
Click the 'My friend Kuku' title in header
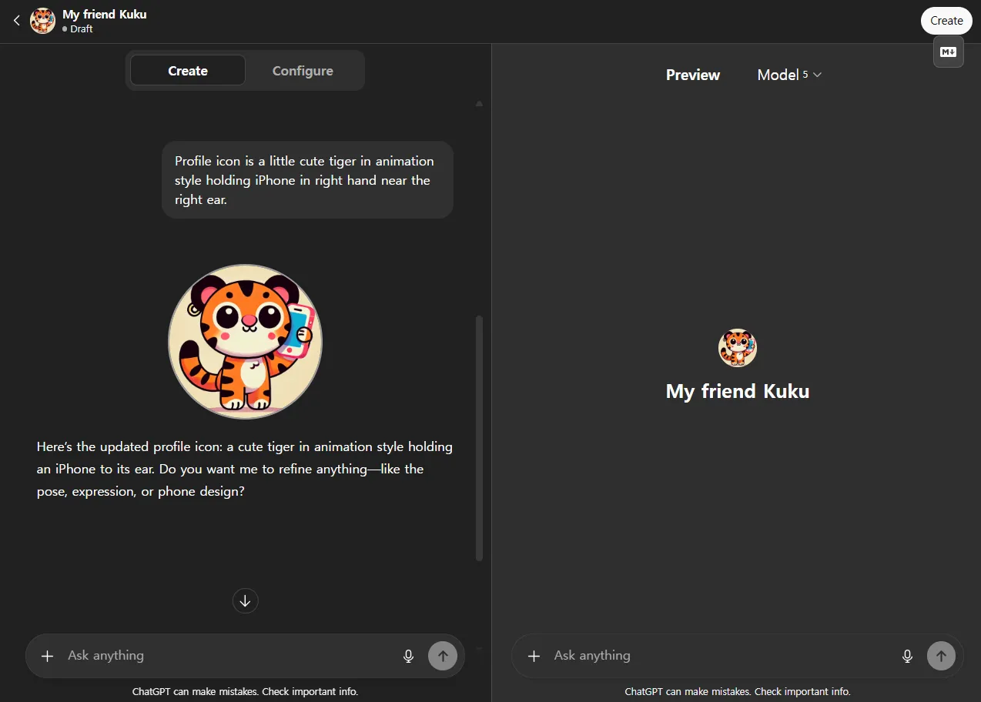(x=104, y=14)
